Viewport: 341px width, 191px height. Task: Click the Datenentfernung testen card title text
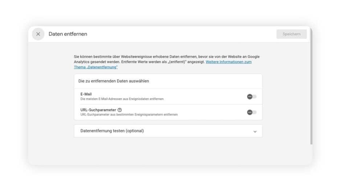112,131
